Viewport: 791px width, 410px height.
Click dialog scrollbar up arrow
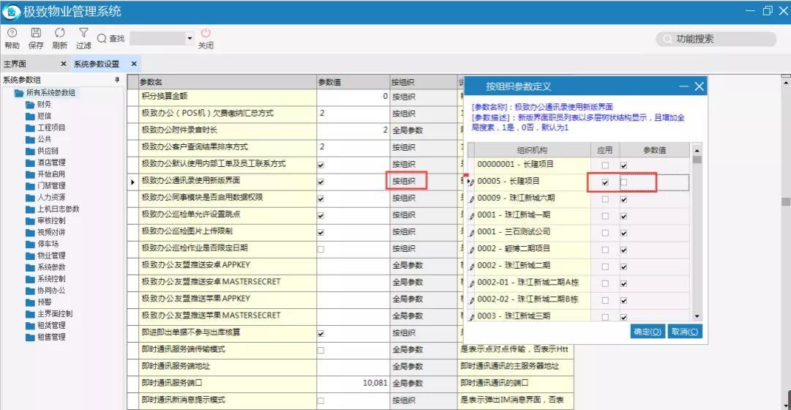tap(697, 150)
